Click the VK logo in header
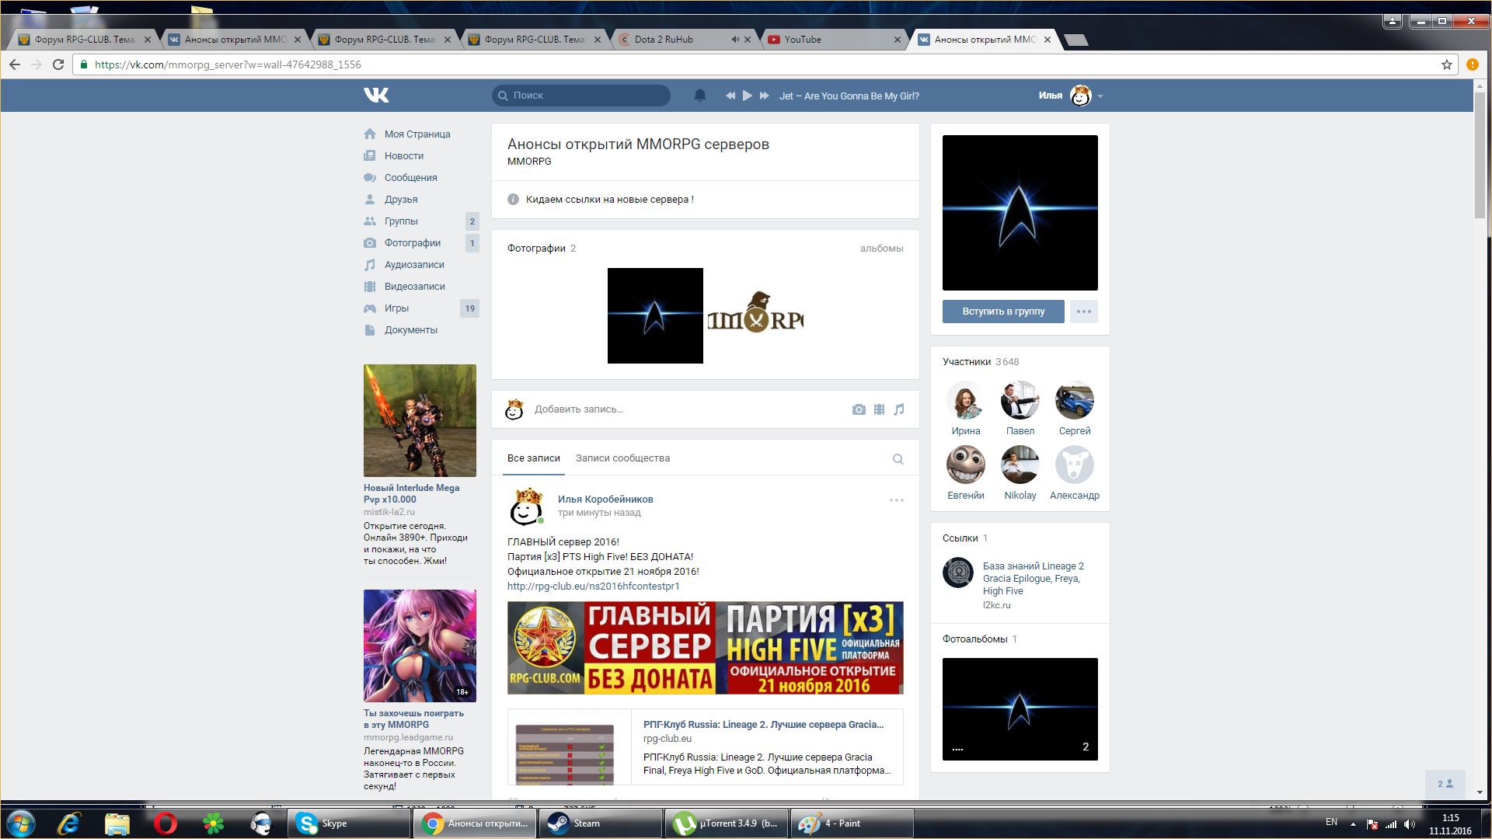Image resolution: width=1492 pixels, height=839 pixels. tap(376, 96)
